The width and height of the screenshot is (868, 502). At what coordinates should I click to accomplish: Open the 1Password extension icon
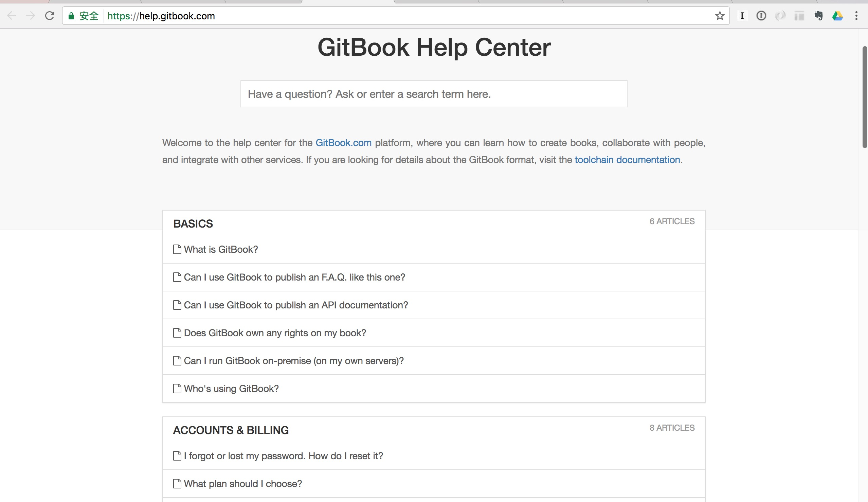(x=761, y=16)
